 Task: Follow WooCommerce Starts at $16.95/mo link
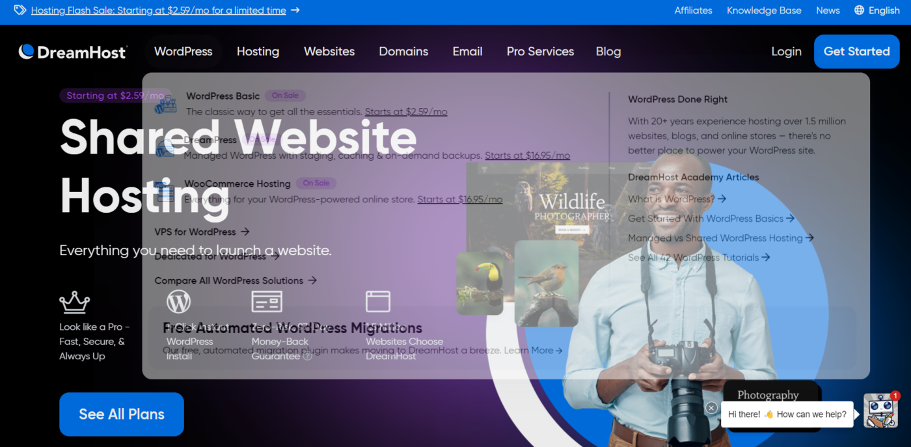[x=460, y=200]
